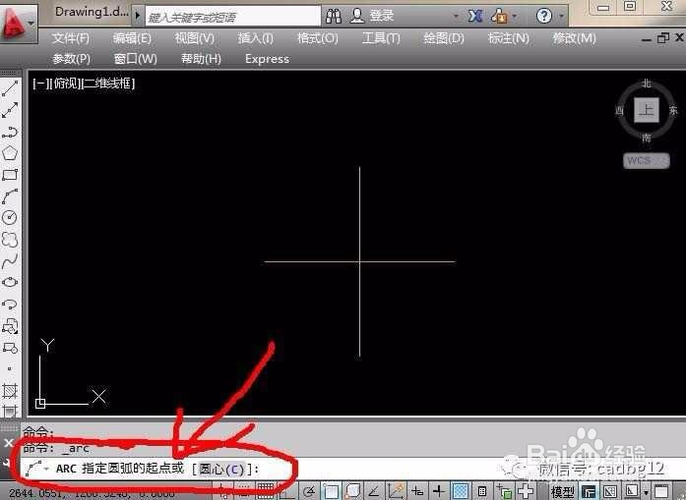
Task: Toggle Quick Properties status button
Action: [x=481, y=492]
